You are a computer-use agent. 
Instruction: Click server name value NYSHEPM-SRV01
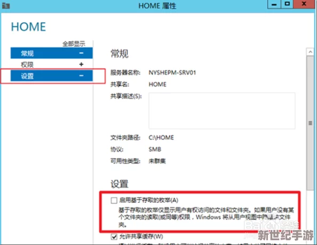pyautogui.click(x=172, y=73)
